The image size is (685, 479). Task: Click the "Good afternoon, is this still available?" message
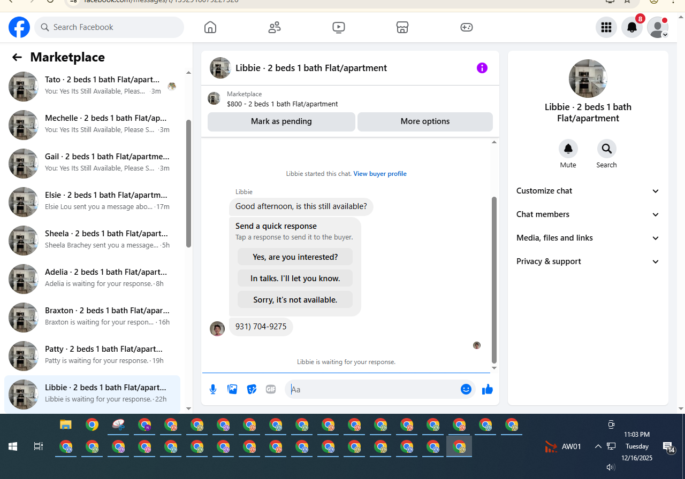click(x=301, y=206)
